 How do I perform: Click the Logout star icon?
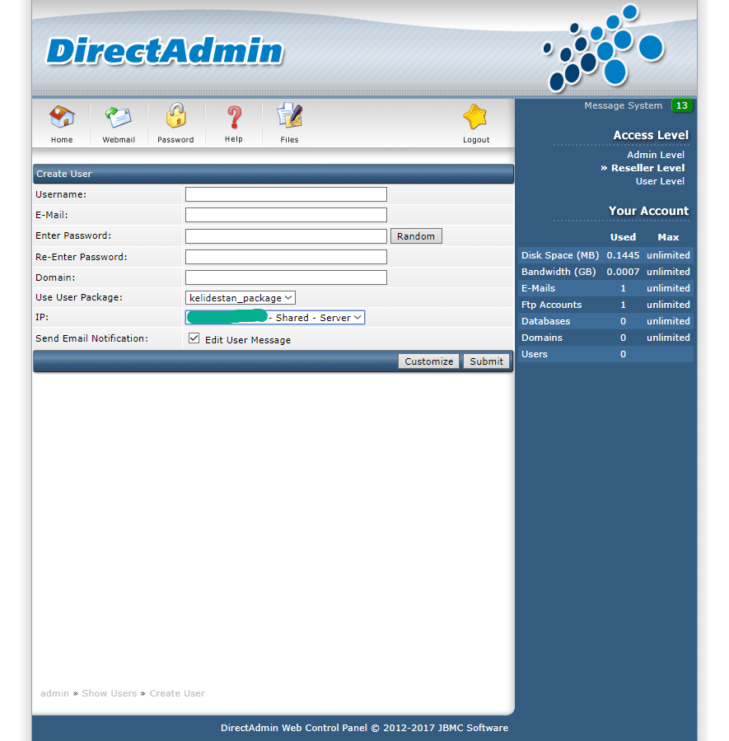[475, 117]
